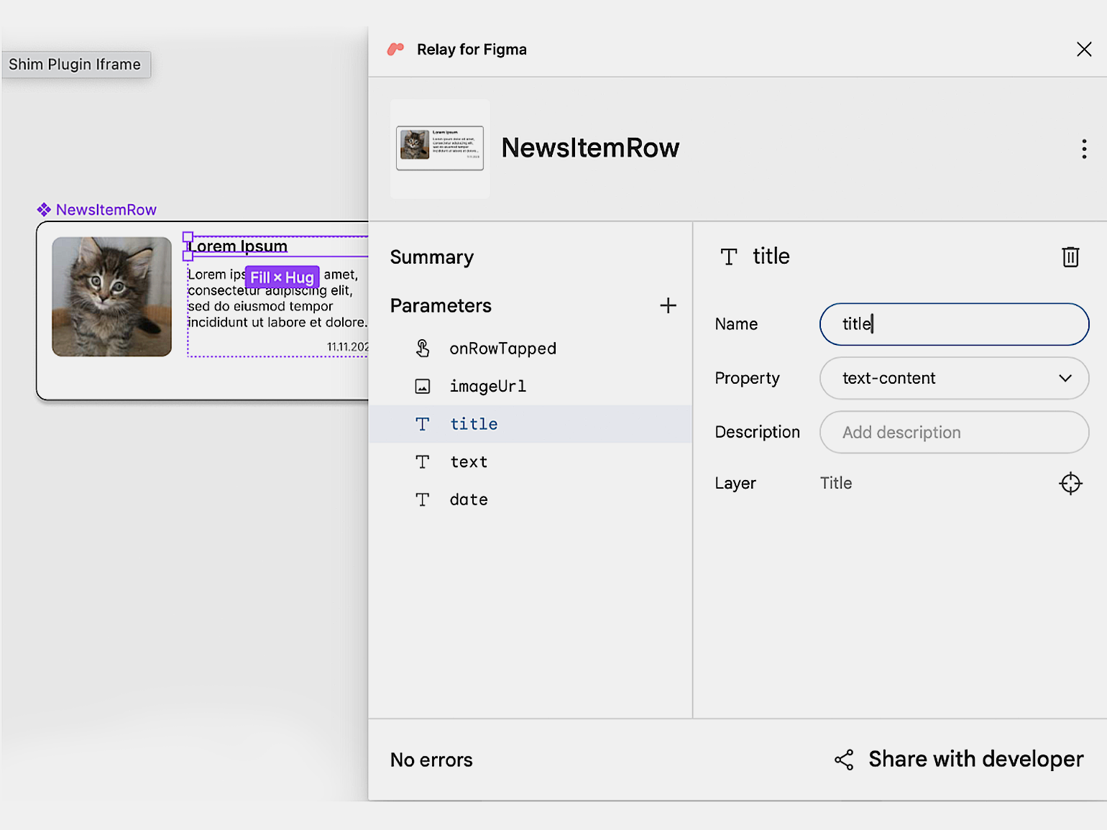The height and width of the screenshot is (830, 1107).
Task: Click the text icon beside text parameter
Action: [x=423, y=462]
